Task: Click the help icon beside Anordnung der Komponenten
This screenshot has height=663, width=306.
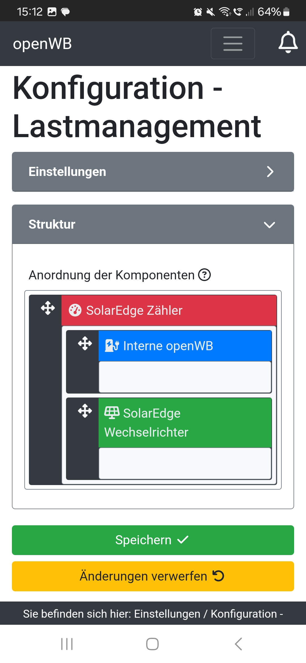Action: (x=204, y=275)
